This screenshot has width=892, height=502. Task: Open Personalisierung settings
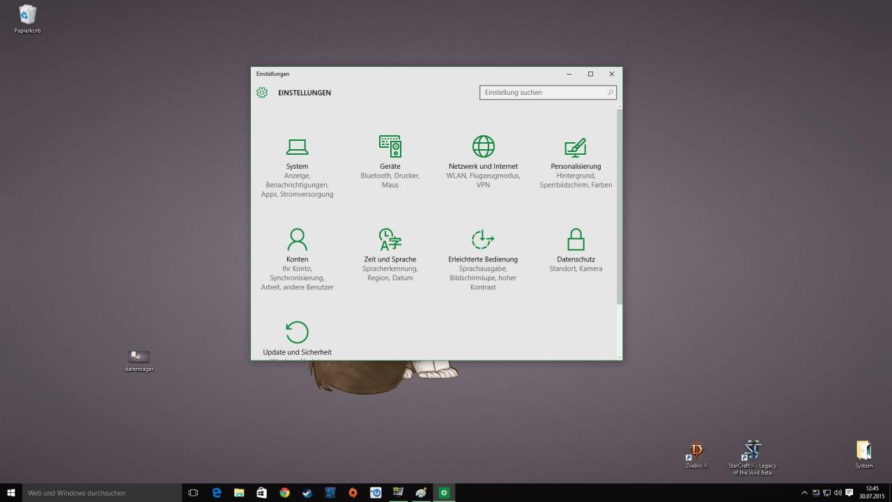(576, 162)
